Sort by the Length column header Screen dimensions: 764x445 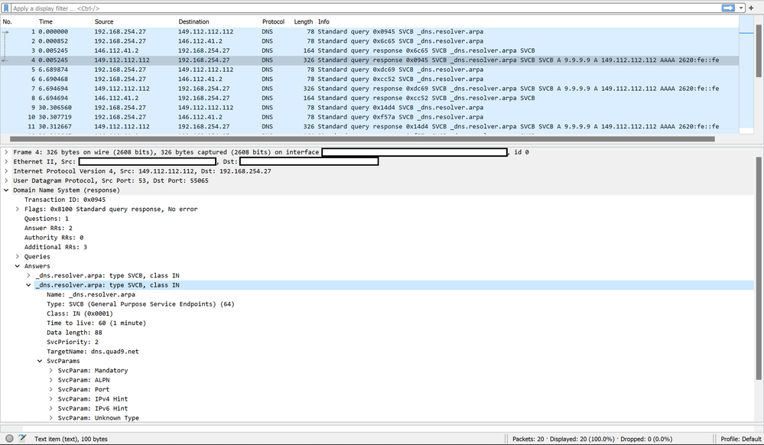[x=304, y=21]
